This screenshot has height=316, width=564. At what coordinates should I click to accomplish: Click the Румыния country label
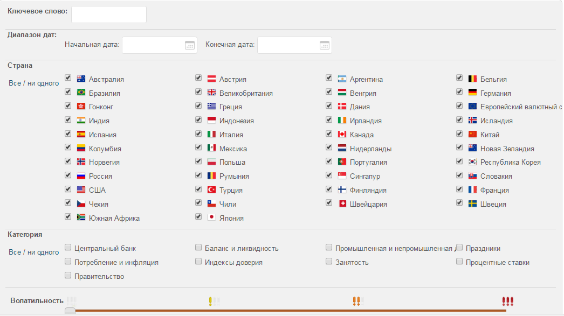(x=234, y=177)
